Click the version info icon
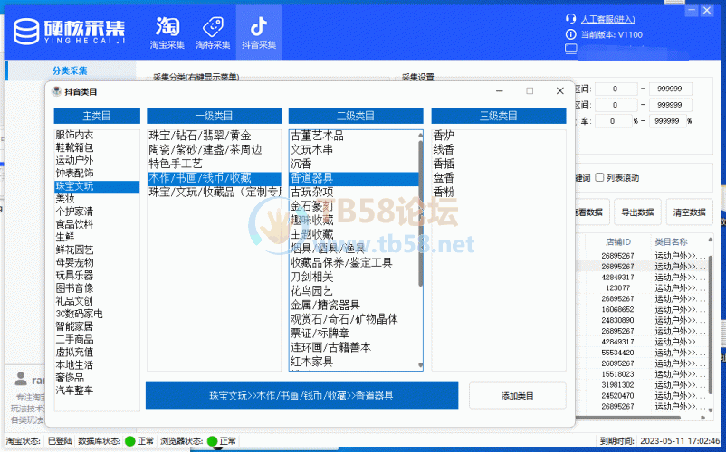 [571, 34]
